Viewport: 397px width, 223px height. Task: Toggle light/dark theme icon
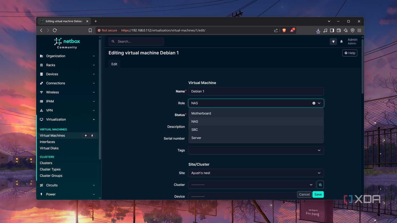[x=333, y=41]
